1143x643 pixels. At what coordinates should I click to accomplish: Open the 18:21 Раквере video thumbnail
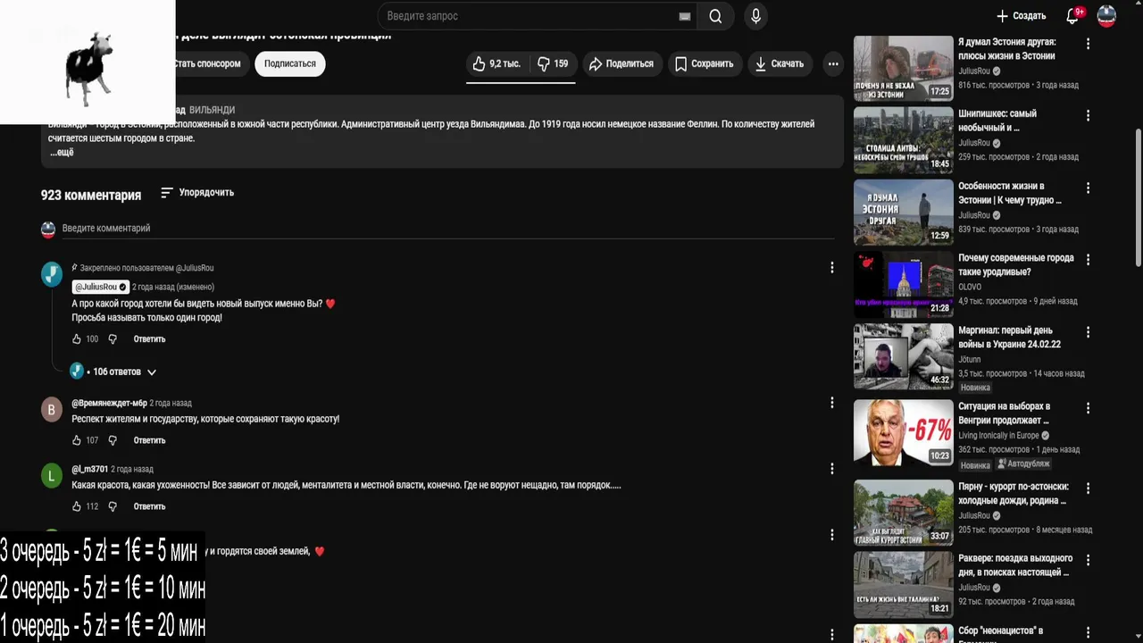click(903, 585)
